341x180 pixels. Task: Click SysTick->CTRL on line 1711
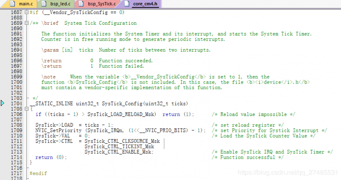coord(54,141)
